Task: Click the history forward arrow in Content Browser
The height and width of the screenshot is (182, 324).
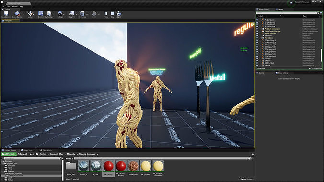Action: click(x=33, y=154)
